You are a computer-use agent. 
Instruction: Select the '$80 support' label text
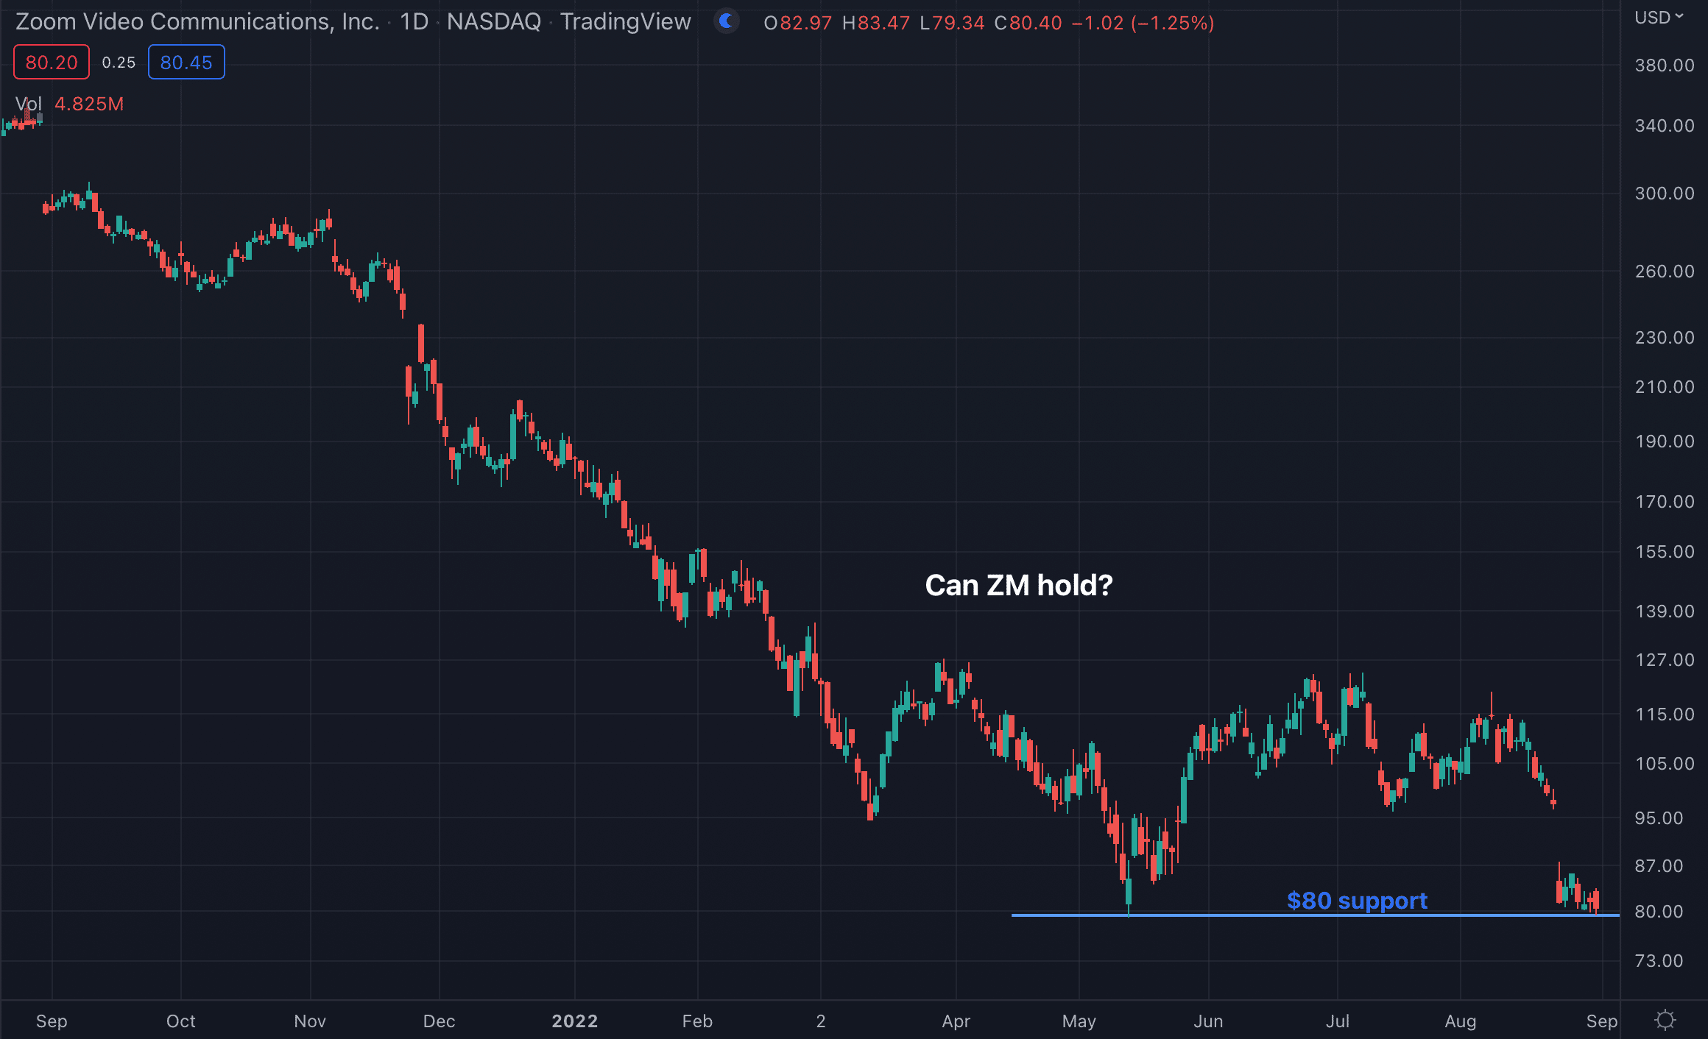coord(1356,900)
